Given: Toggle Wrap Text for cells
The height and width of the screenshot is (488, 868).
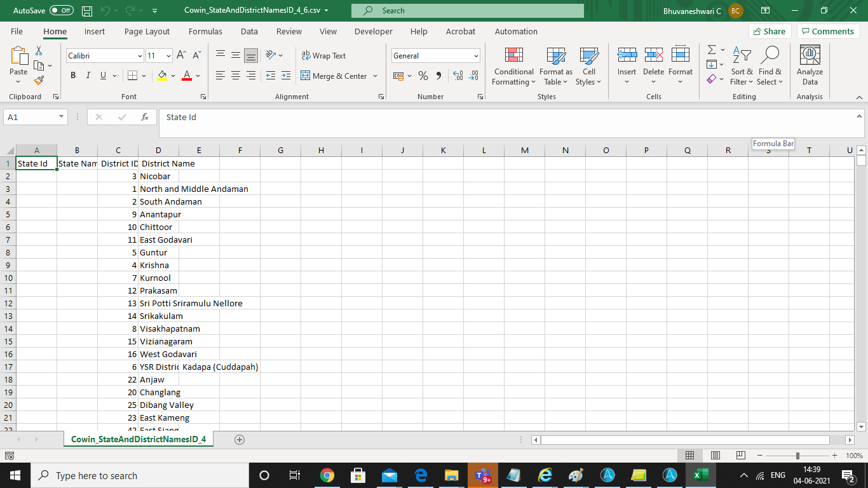Looking at the screenshot, I should [x=323, y=56].
